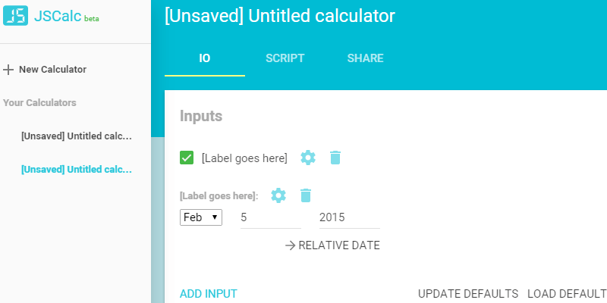Click the plus icon for New Calculator
The image size is (607, 303).
pos(8,70)
